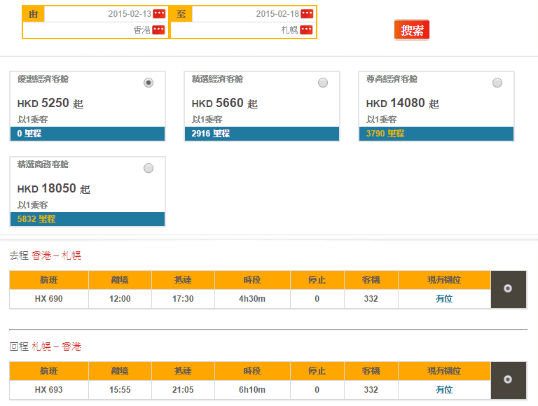538x406 pixels.
Task: Choose the 精選經濟客艙 HKD 5660 fare radio
Action: tap(323, 83)
